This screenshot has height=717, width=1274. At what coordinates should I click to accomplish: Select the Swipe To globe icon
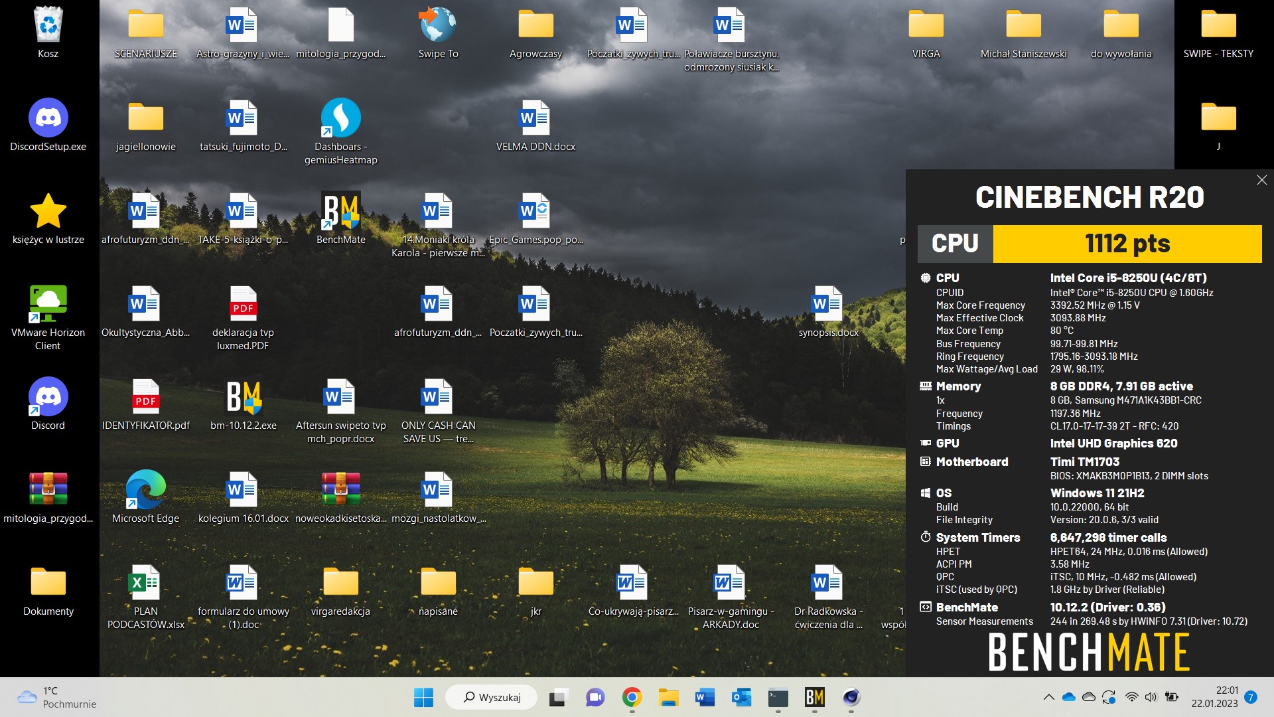click(x=438, y=25)
